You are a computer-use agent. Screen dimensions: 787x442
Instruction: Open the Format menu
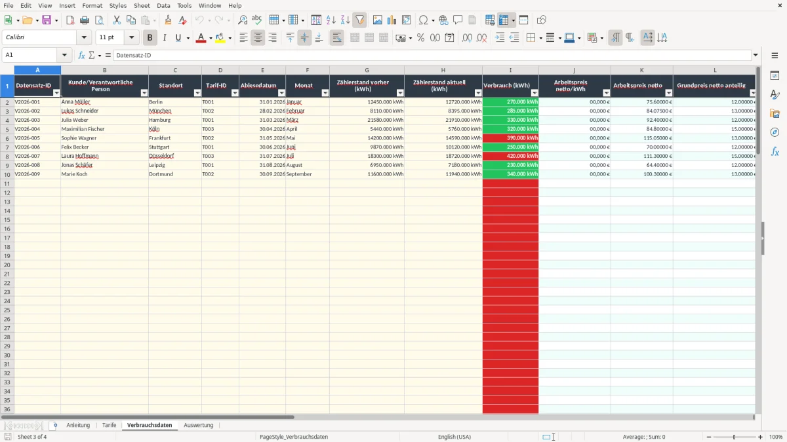coord(92,5)
